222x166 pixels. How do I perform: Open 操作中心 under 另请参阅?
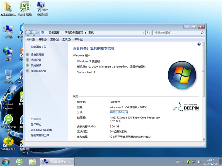pyautogui.click(x=36, y=124)
